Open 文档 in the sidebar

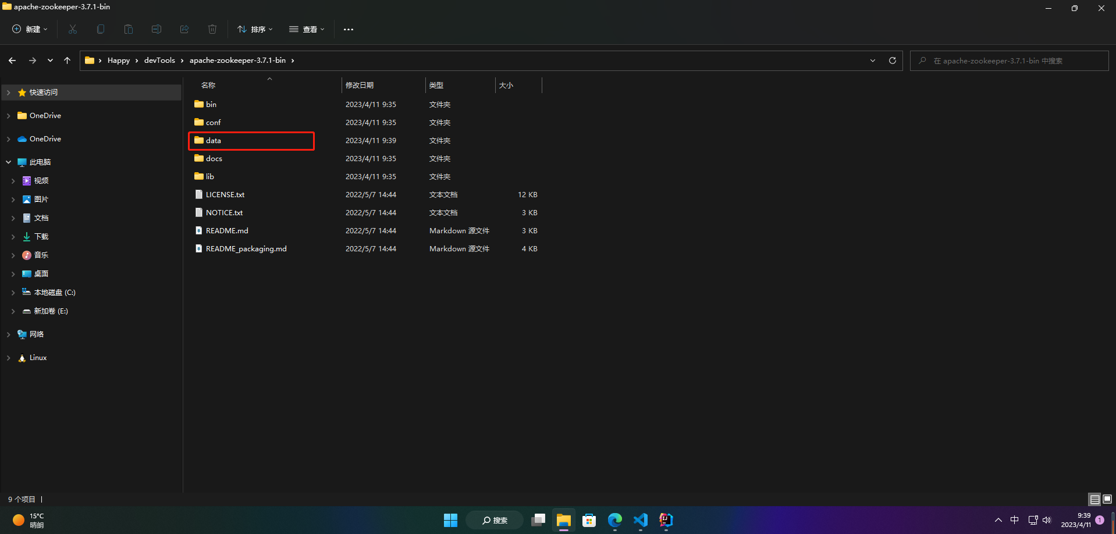click(x=41, y=218)
